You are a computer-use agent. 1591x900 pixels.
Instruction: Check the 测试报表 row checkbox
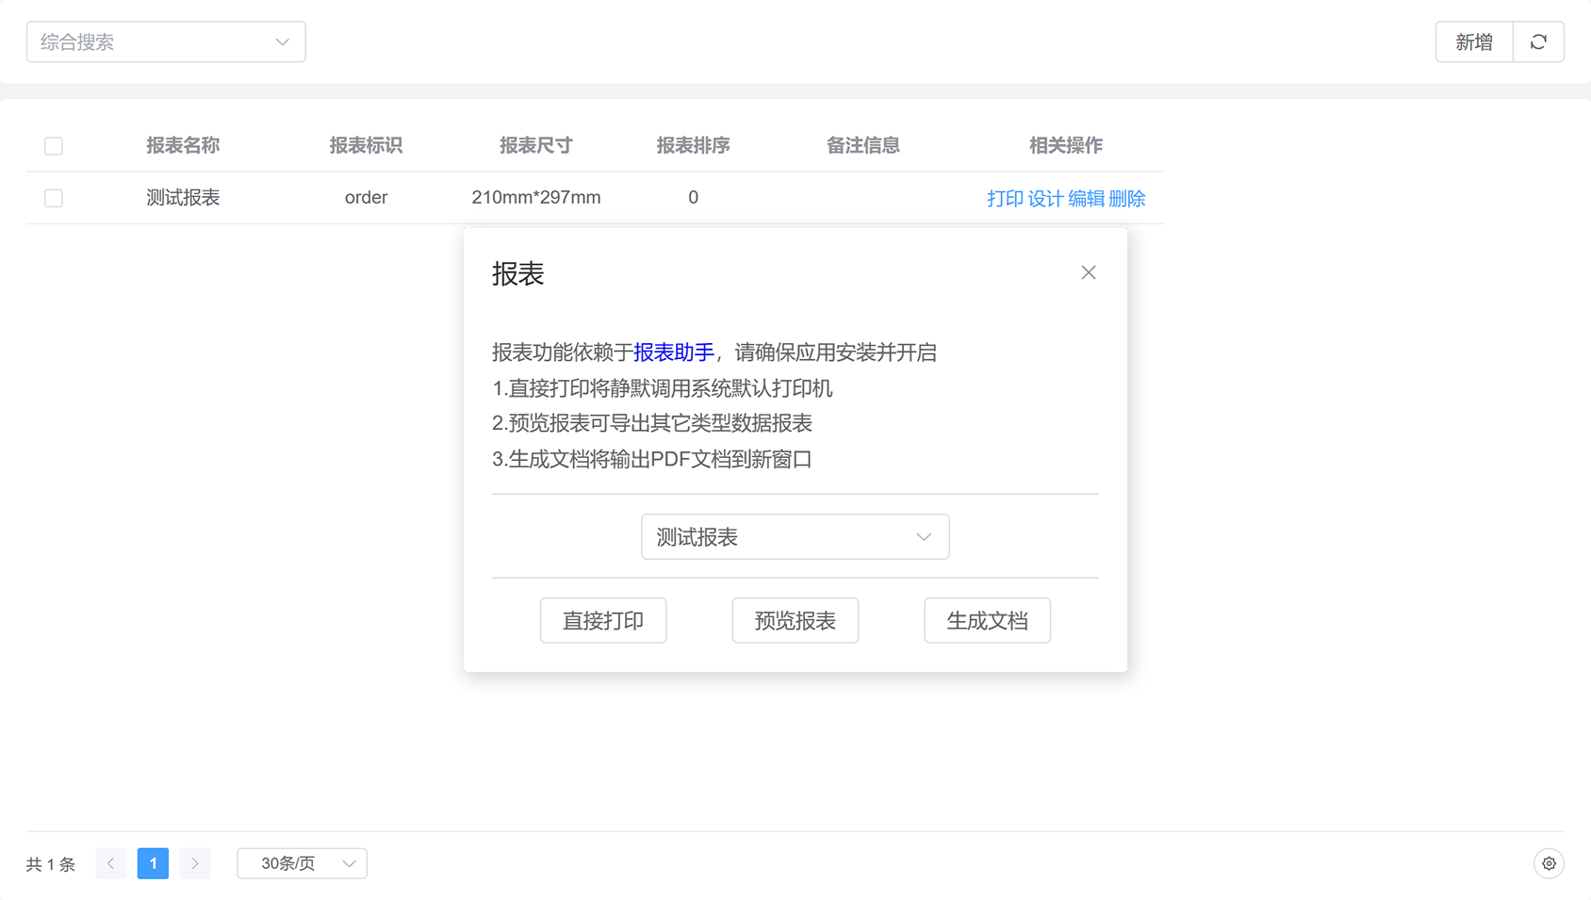tap(54, 198)
